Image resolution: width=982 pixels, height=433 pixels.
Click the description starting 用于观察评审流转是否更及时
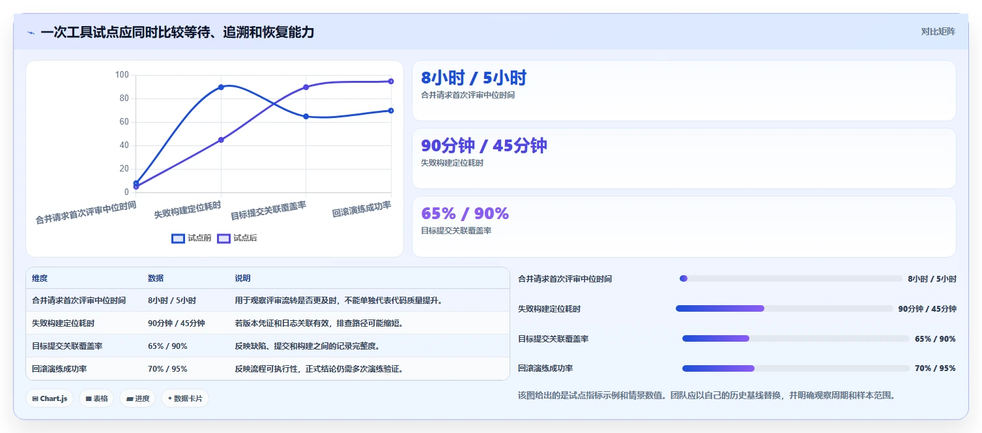(x=339, y=301)
